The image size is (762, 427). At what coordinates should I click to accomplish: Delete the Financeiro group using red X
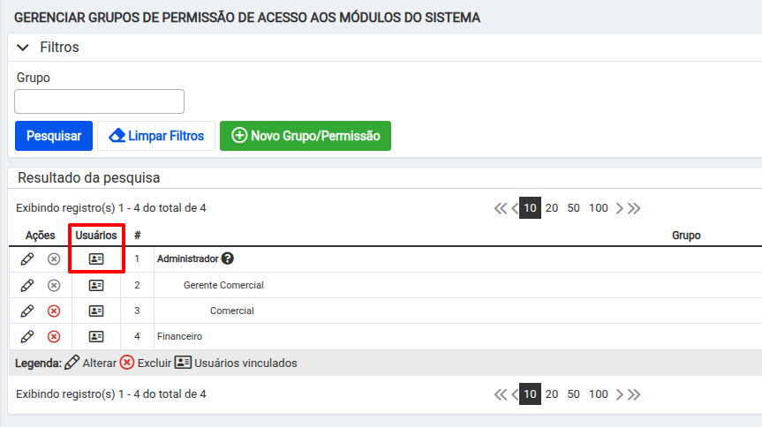tap(54, 337)
